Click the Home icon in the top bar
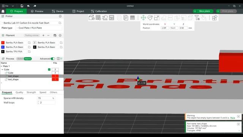 tap(3, 11)
